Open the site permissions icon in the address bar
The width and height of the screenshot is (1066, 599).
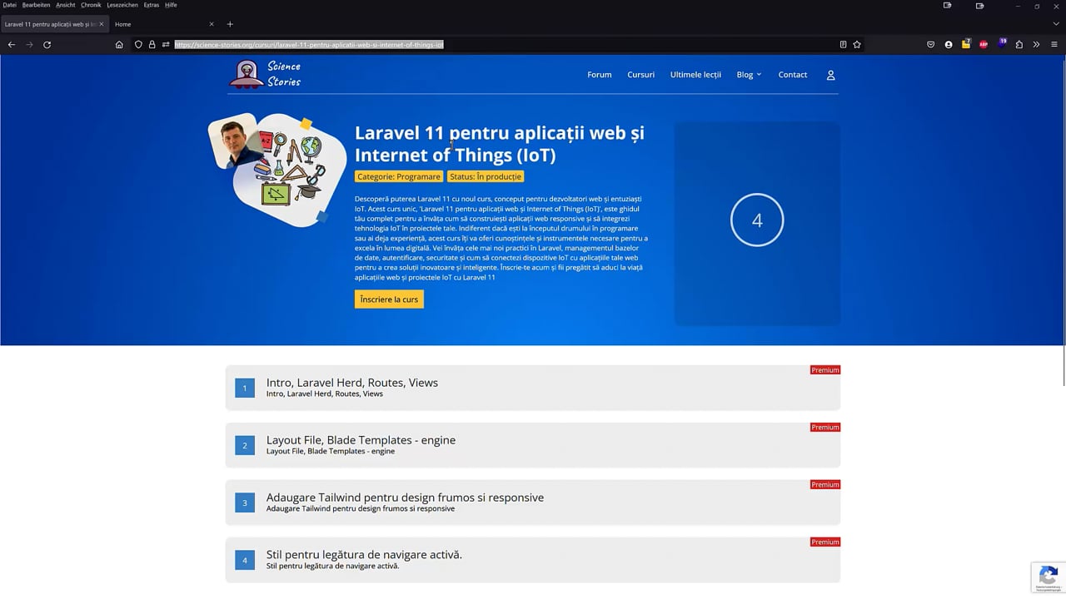166,45
